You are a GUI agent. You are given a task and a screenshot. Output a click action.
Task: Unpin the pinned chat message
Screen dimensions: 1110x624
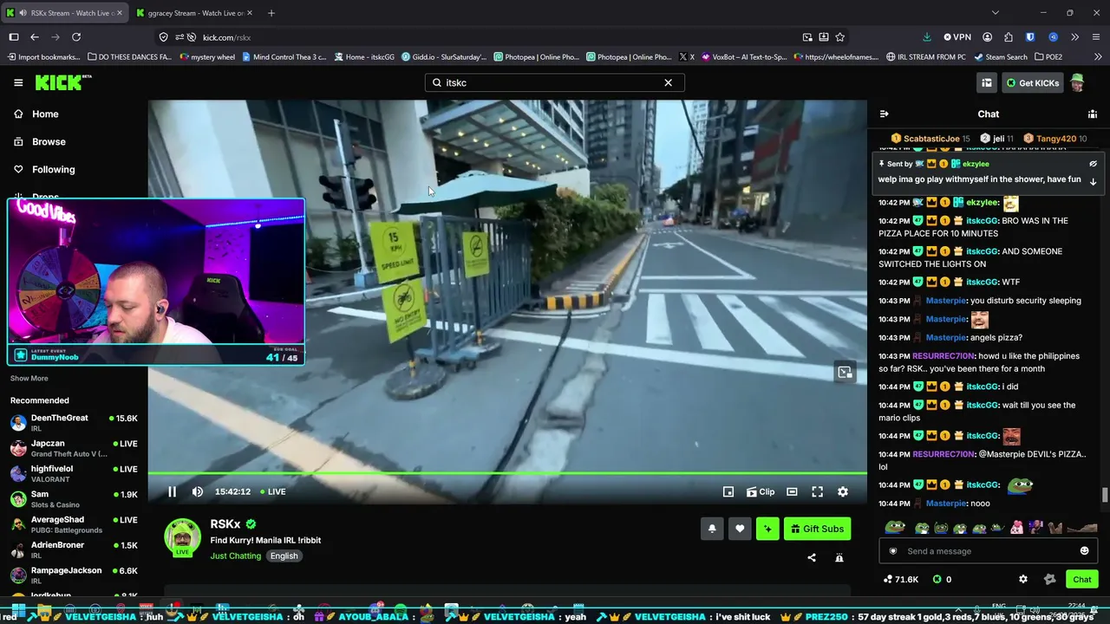(x=1093, y=164)
